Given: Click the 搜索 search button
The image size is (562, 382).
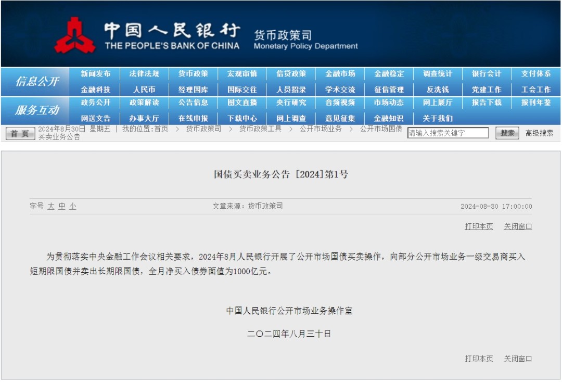Looking at the screenshot, I should point(507,133).
